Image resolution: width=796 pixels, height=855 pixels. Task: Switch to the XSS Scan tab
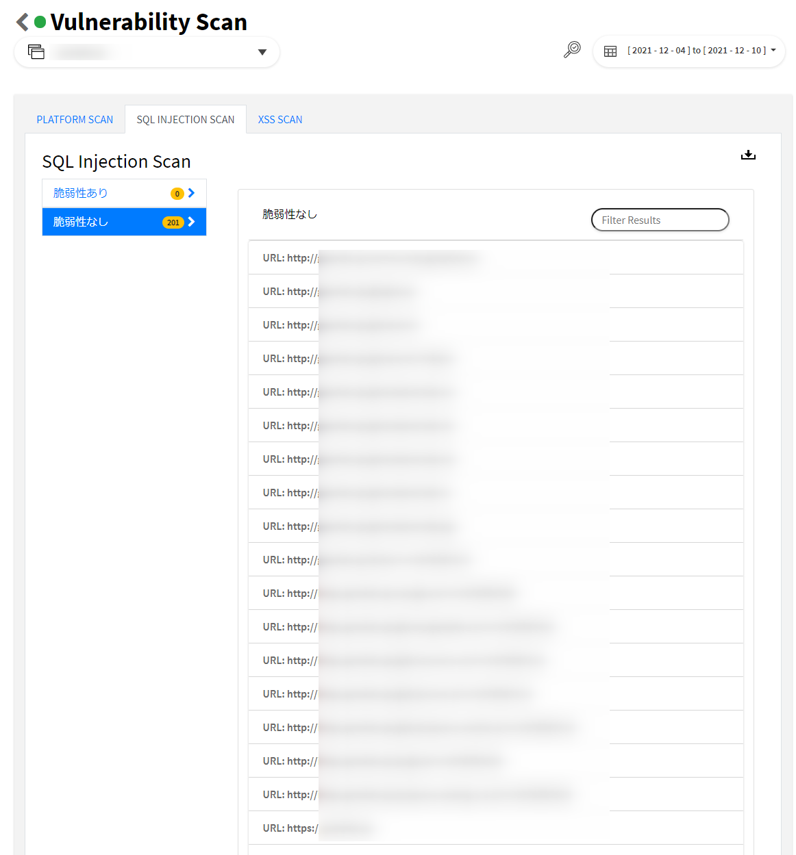tap(279, 120)
